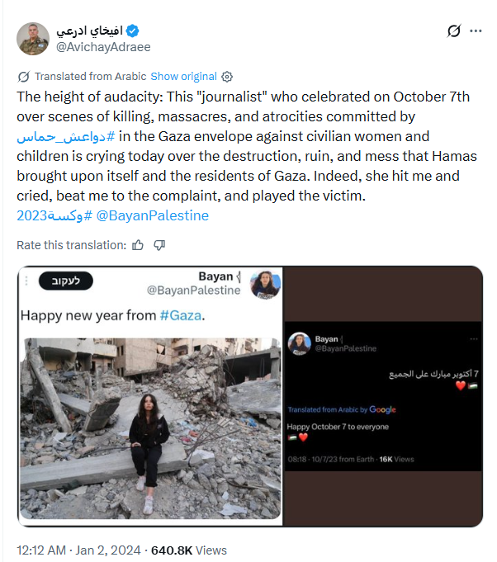497x562 pixels.
Task: Open the Gaza rubble photo
Action: [x=149, y=427]
